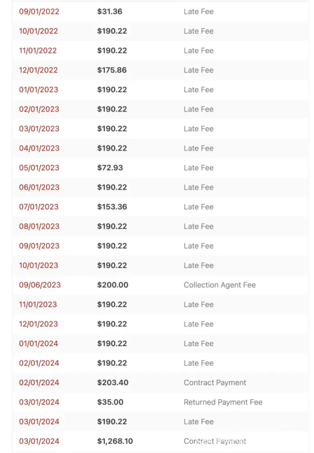Click the Collection Agent Fee label
Viewport: 314px width, 453px height.
tap(220, 285)
